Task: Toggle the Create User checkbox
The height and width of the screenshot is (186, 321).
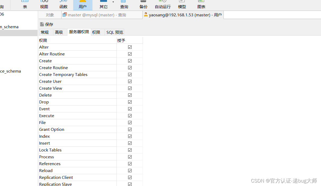Action: 130,82
